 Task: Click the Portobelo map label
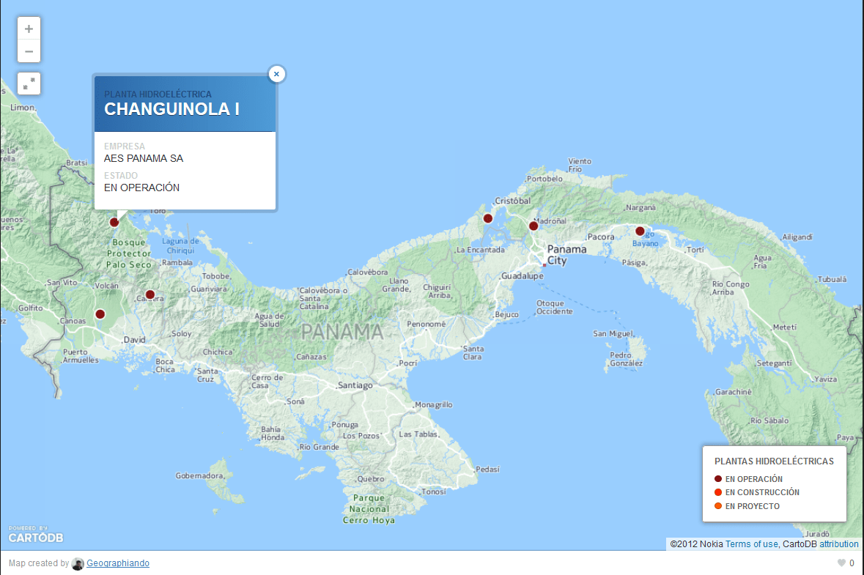(x=544, y=179)
